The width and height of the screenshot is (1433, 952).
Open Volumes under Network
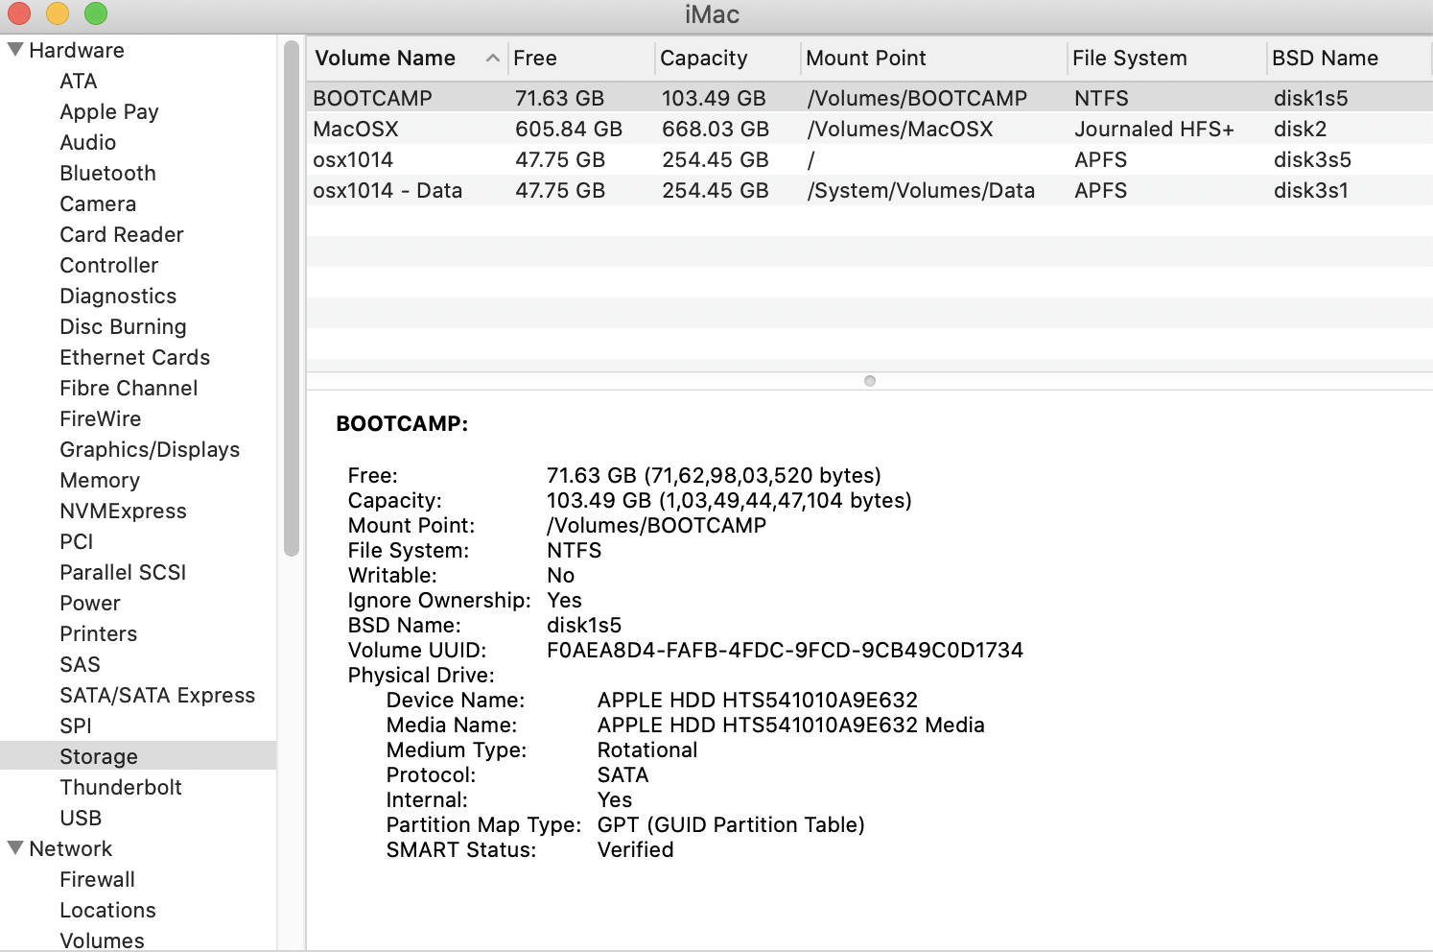102,940
